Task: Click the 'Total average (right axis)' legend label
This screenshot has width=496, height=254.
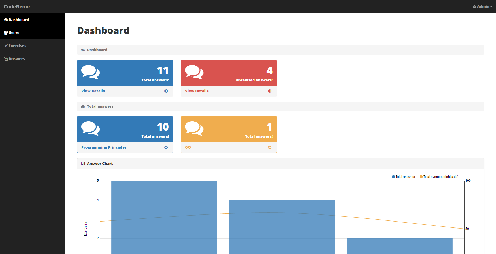Action: point(441,177)
